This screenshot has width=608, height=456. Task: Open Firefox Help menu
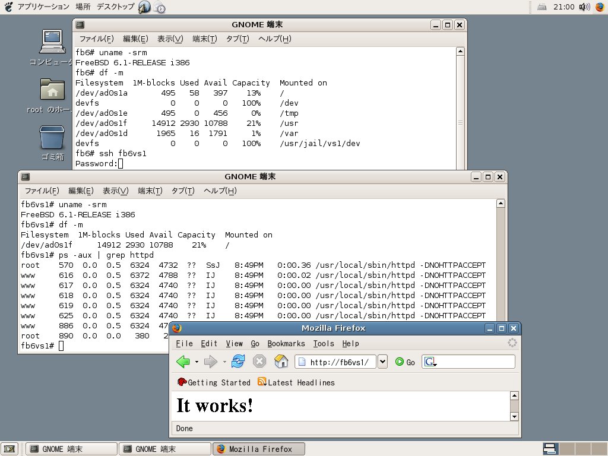350,344
